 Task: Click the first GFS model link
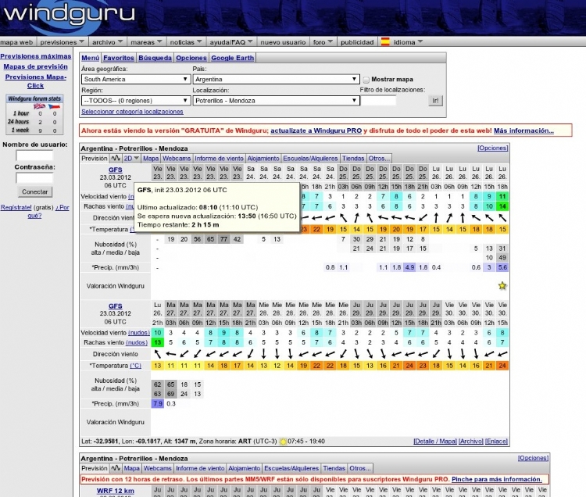[x=115, y=170]
